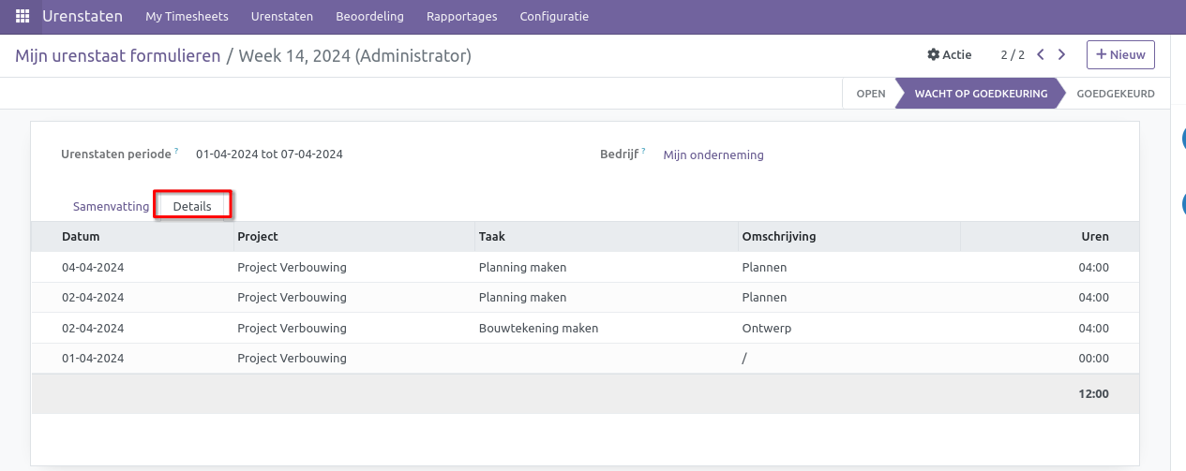The height and width of the screenshot is (471, 1186).
Task: Expand the Rapportages menu
Action: (x=461, y=17)
